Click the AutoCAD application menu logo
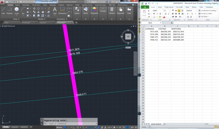The image size is (219, 129). pos(2,2)
